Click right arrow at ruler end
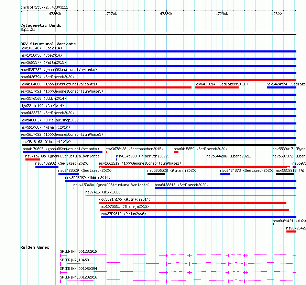Image resolution: width=306 pixels, height=285 pixels. pos(295,11)
